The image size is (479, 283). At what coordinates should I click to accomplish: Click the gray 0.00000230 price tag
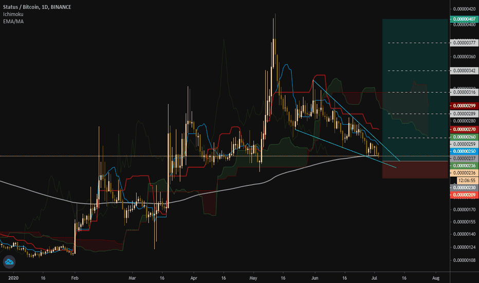coord(464,187)
